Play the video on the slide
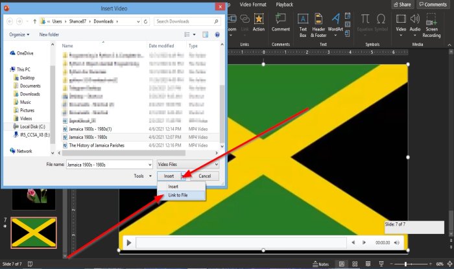454x269 pixels. [x=129, y=243]
